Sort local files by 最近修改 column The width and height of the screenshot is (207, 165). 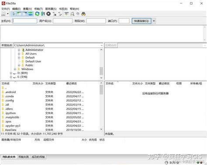(76, 84)
